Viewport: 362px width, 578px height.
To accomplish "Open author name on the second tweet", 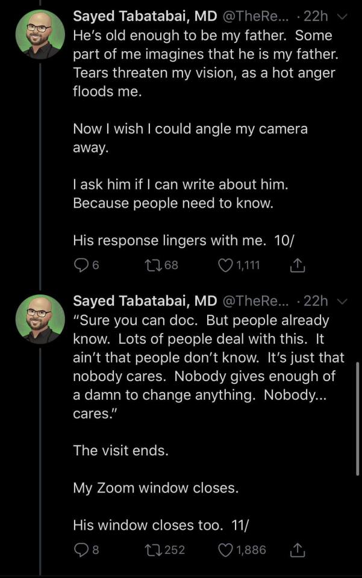I will pos(145,300).
